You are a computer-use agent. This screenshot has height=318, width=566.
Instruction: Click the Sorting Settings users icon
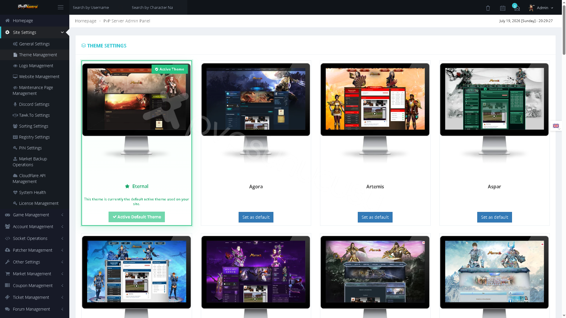(x=15, y=126)
